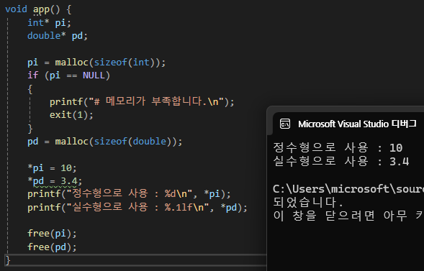Click console output '실수형으로 사용 : 3.4'
Screen dimensions: 424x271
pyautogui.click(x=341, y=161)
